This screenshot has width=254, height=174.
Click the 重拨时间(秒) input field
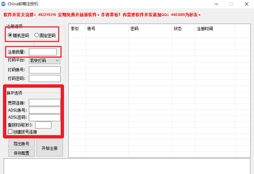tap(43, 125)
